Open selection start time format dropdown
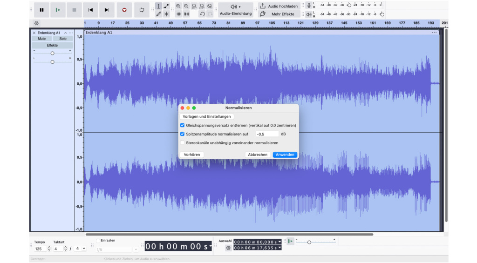 click(x=279, y=242)
